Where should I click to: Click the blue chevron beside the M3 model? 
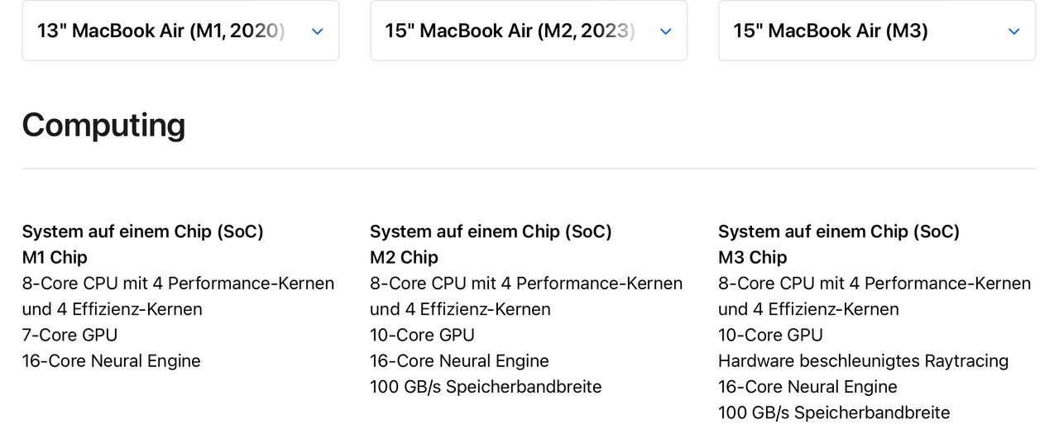(x=1013, y=31)
